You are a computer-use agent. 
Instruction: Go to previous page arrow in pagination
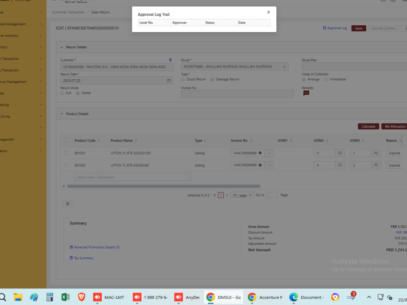tap(214, 195)
